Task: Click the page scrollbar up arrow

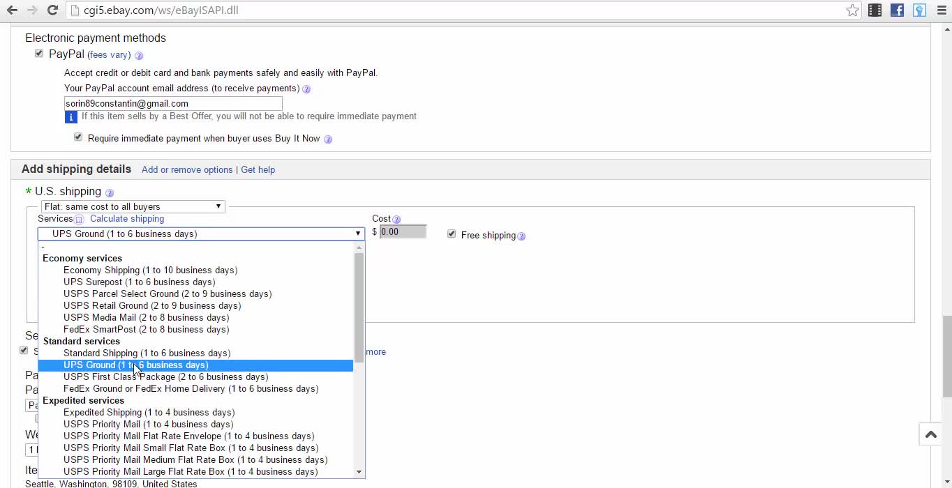Action: pos(946,29)
